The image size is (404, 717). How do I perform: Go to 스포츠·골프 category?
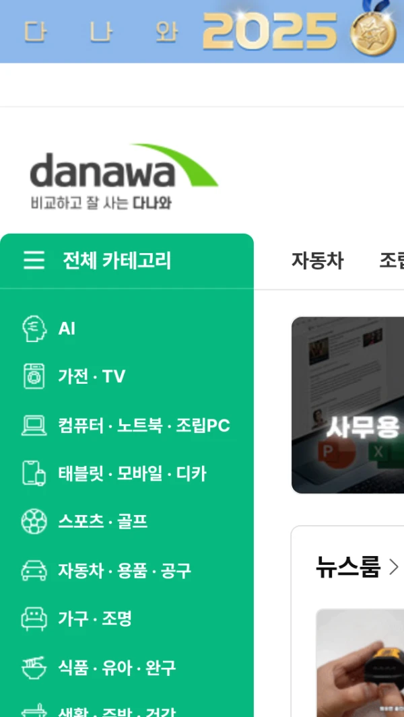pos(103,521)
